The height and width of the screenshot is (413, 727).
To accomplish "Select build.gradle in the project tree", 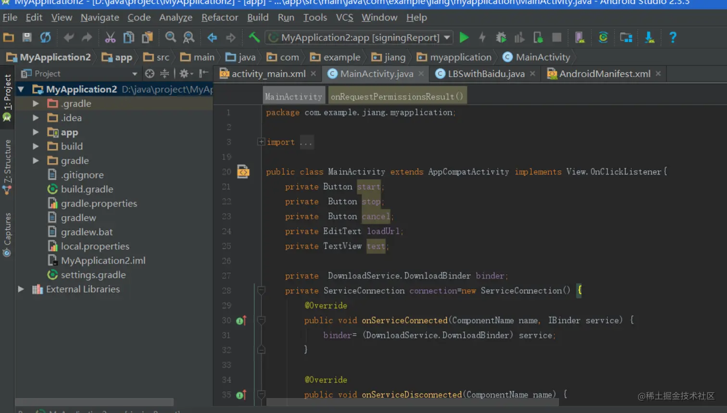I will coord(87,189).
